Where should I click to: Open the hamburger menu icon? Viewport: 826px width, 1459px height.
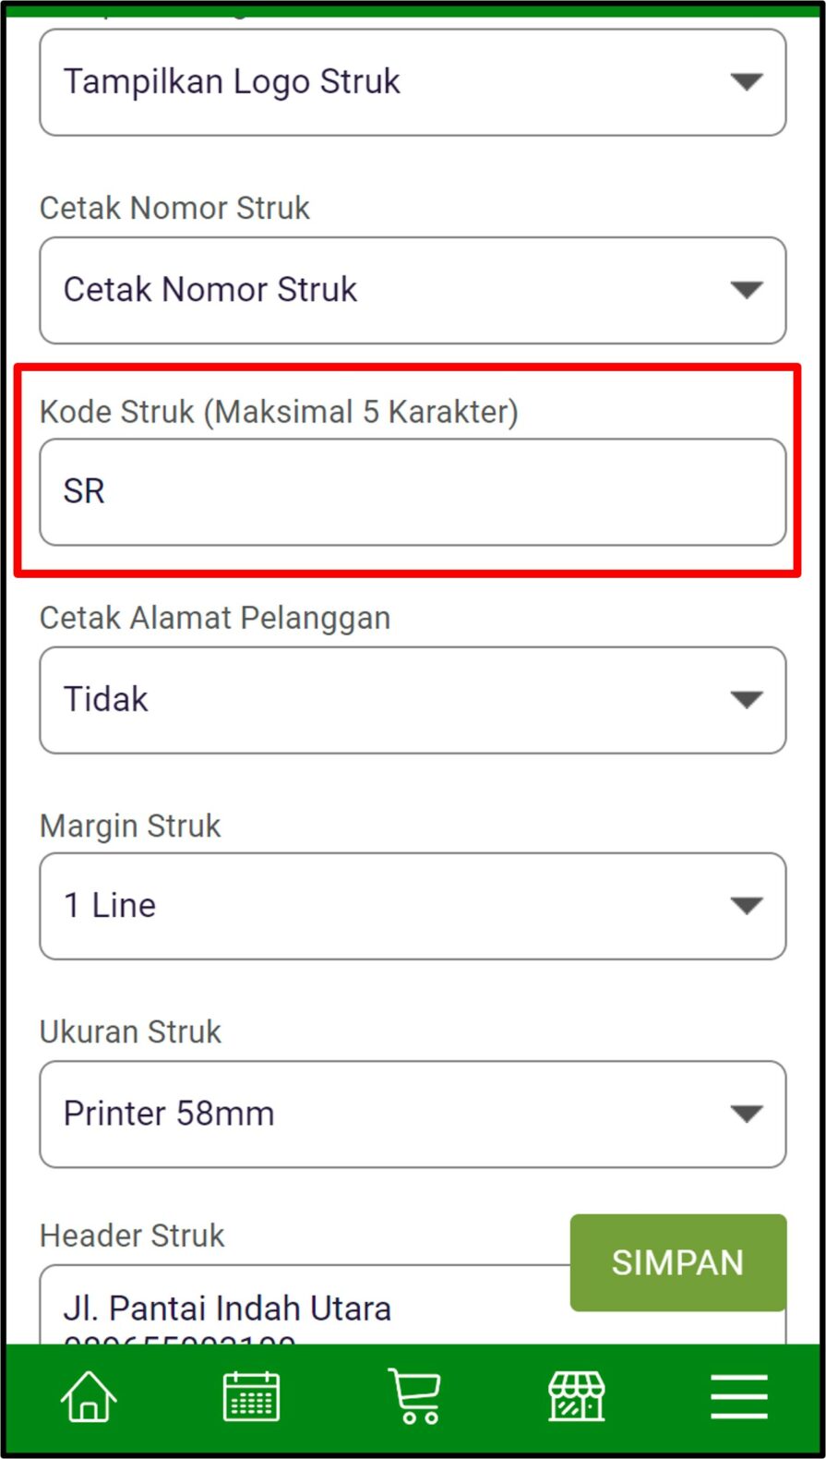pos(737,1397)
